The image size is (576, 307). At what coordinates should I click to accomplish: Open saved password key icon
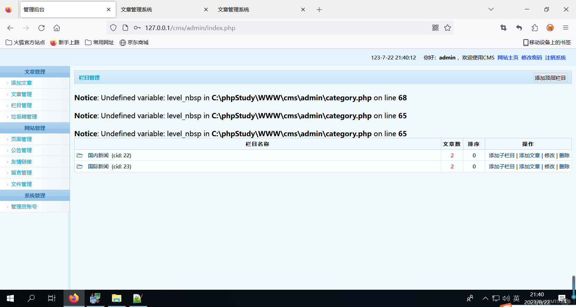(x=137, y=28)
